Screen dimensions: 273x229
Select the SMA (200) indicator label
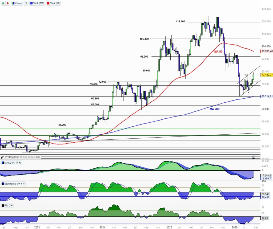[x=38, y=3]
